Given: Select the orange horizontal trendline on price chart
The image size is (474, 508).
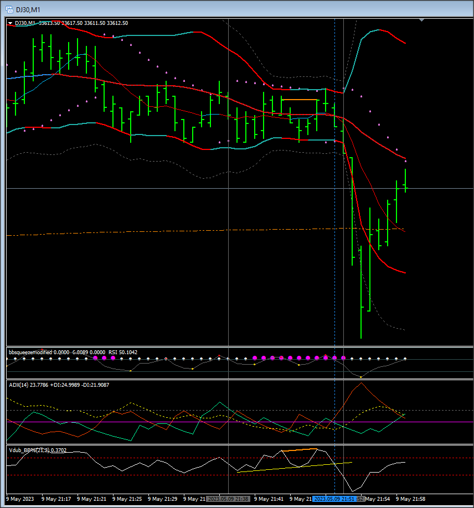Looking at the screenshot, I should (x=299, y=100).
